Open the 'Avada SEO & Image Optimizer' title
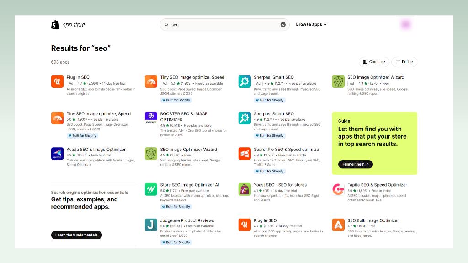Viewport: 468px width, 263px height. [x=96, y=150]
